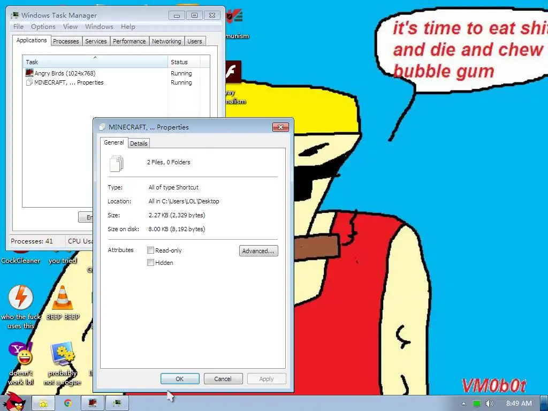Click the 2 Files, 0 Folders text
Image resolution: width=548 pixels, height=411 pixels.
coord(169,162)
